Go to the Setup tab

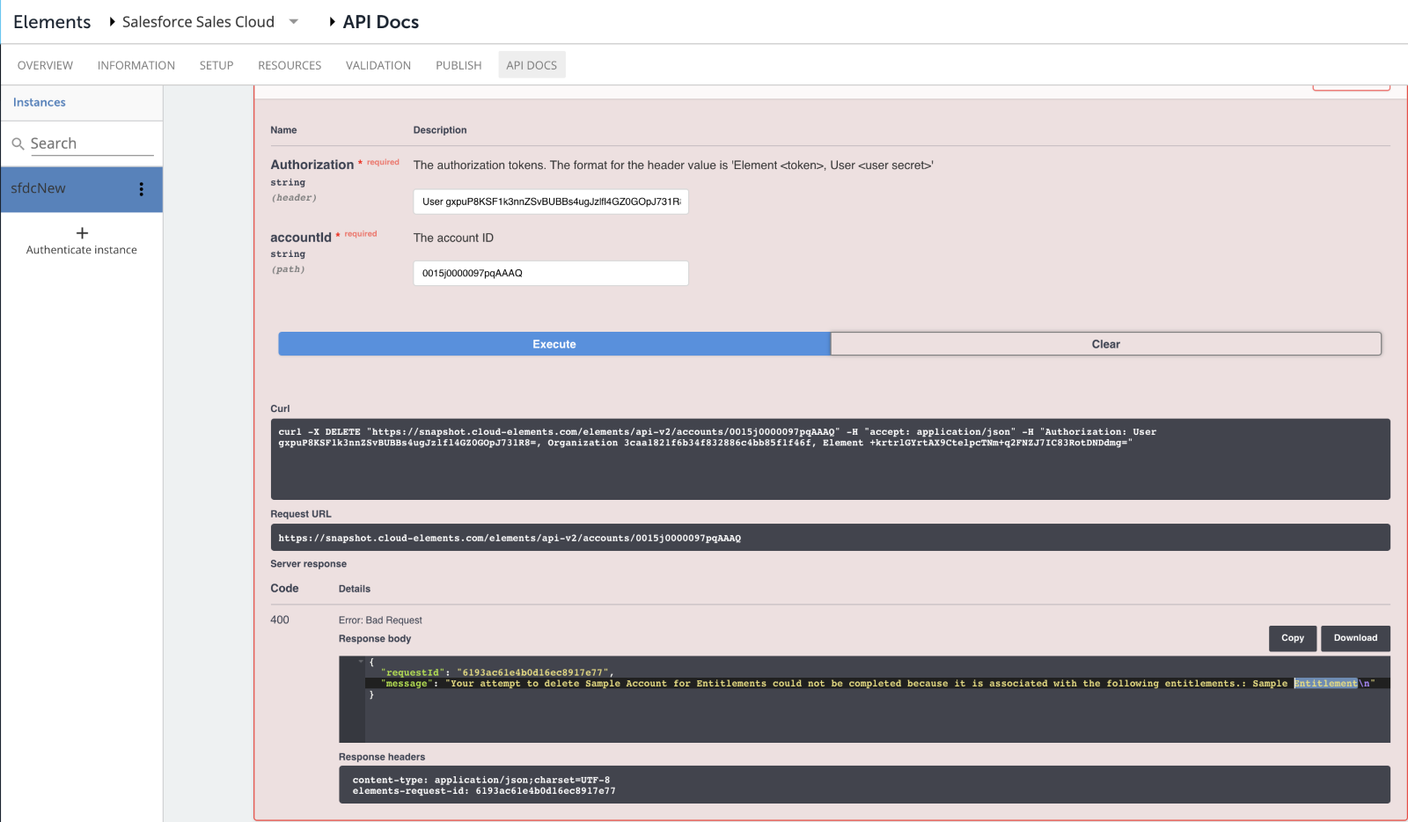216,65
